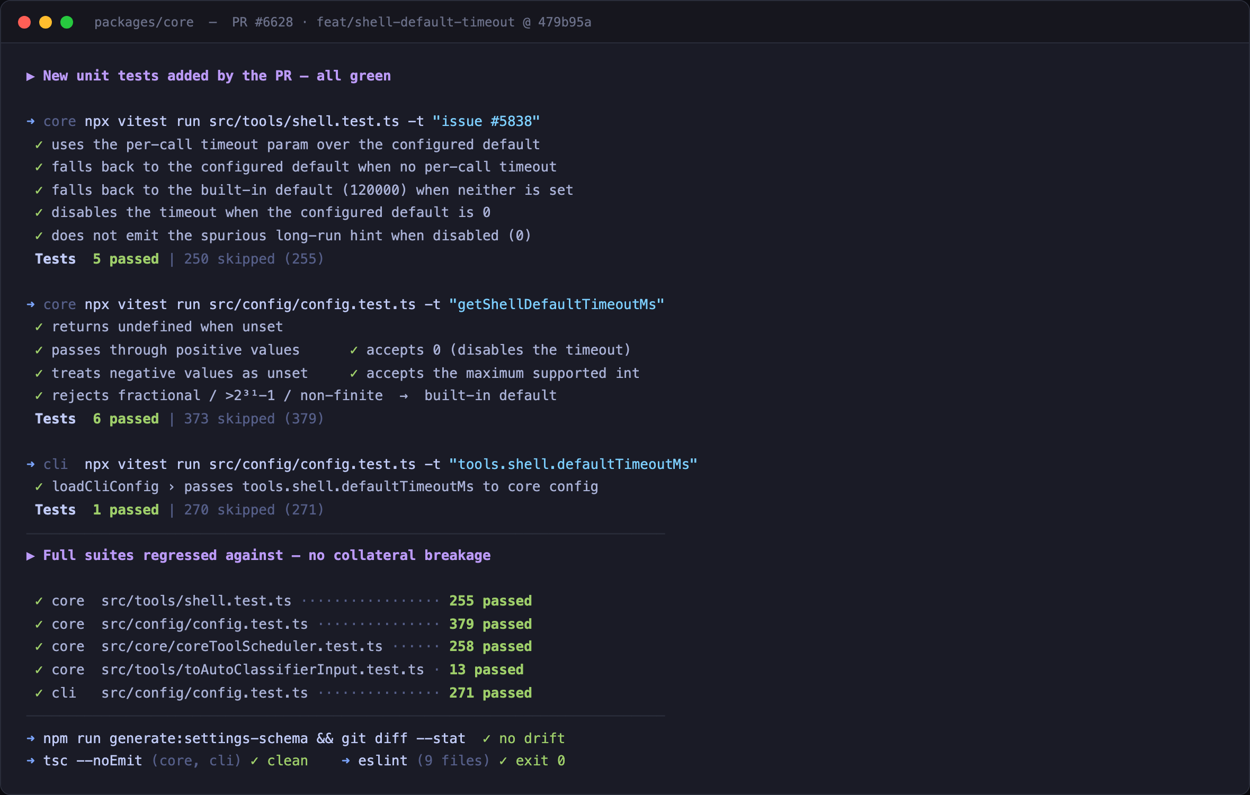Click the triangle before 'Full suites regressed against'
Screen dimensions: 1250x795
pyautogui.click(x=31, y=556)
